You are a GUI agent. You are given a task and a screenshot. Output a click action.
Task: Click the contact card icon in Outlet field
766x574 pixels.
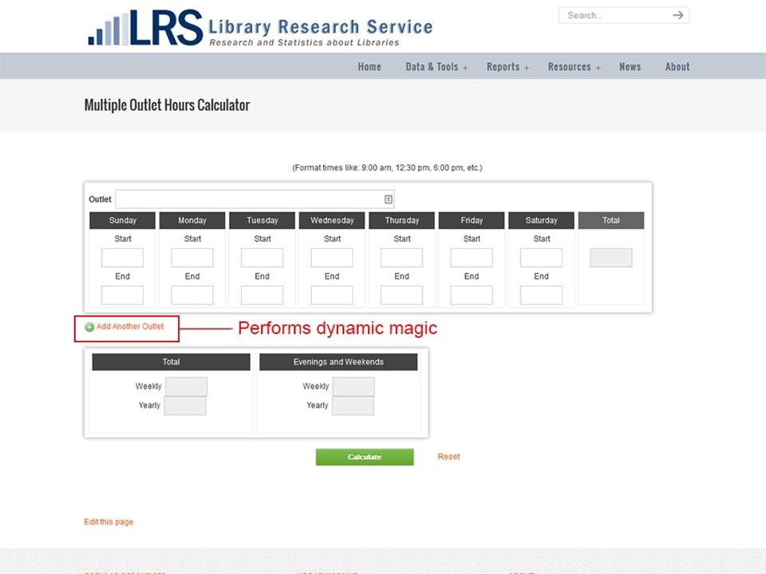(389, 199)
